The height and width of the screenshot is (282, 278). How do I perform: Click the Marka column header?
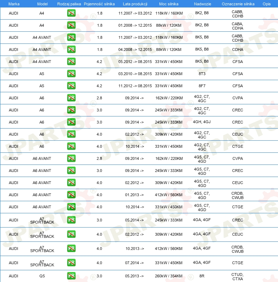[14, 4]
